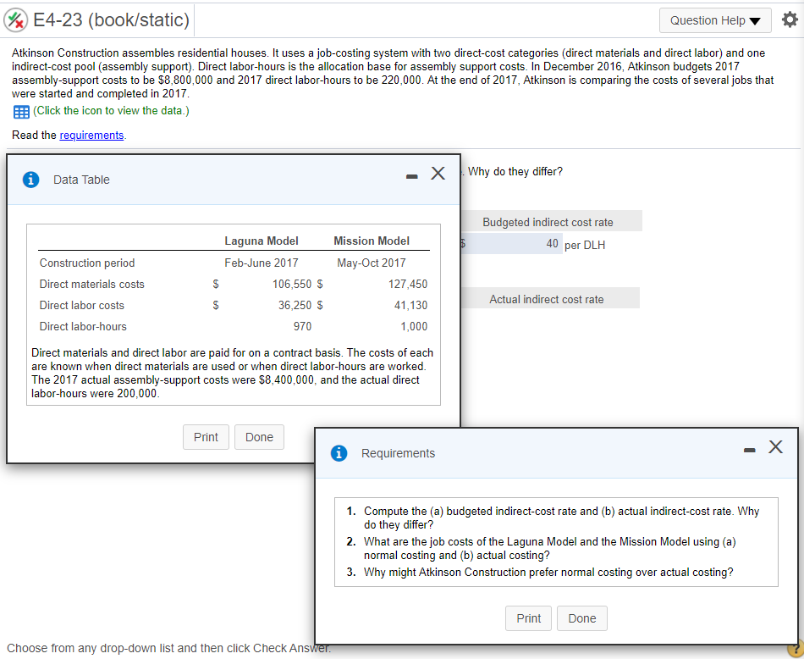Click the Requirements dialog title
804x659 pixels.
pyautogui.click(x=398, y=453)
